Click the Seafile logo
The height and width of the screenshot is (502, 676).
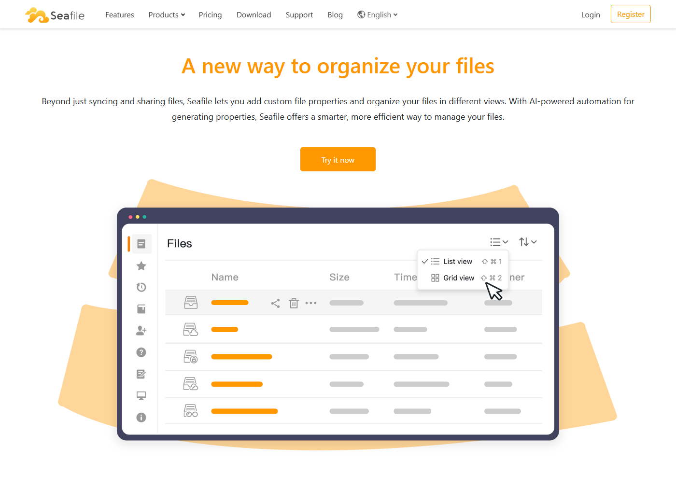point(55,15)
